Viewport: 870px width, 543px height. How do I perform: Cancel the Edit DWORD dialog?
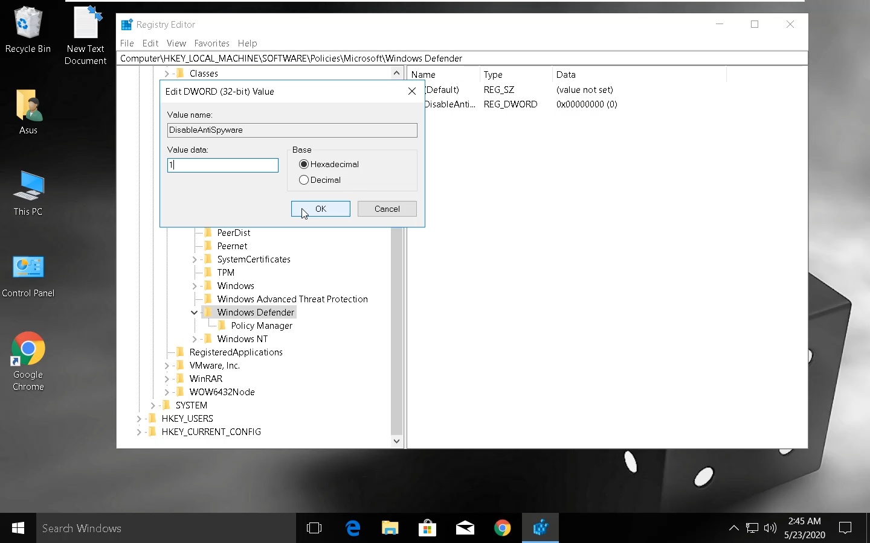(387, 209)
